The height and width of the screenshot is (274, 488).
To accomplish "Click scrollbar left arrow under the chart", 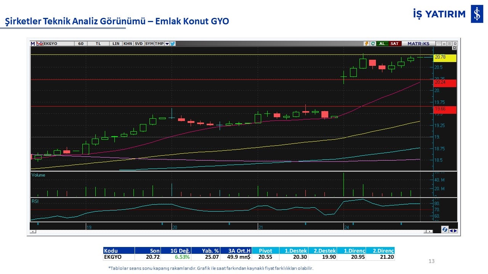I will 33,231.
